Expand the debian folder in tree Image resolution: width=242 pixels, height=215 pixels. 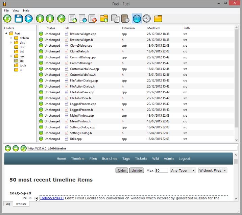pos(11,38)
